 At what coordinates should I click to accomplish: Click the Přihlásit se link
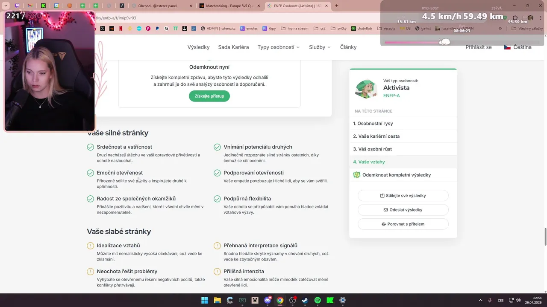pyautogui.click(x=479, y=47)
